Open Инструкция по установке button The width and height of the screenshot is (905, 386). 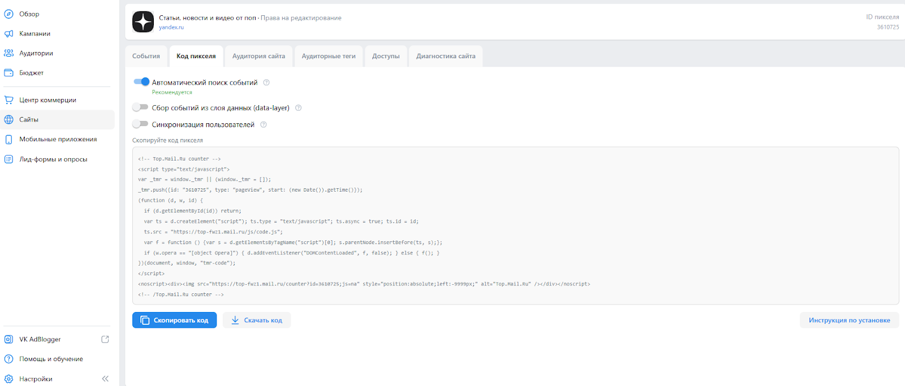pos(849,320)
